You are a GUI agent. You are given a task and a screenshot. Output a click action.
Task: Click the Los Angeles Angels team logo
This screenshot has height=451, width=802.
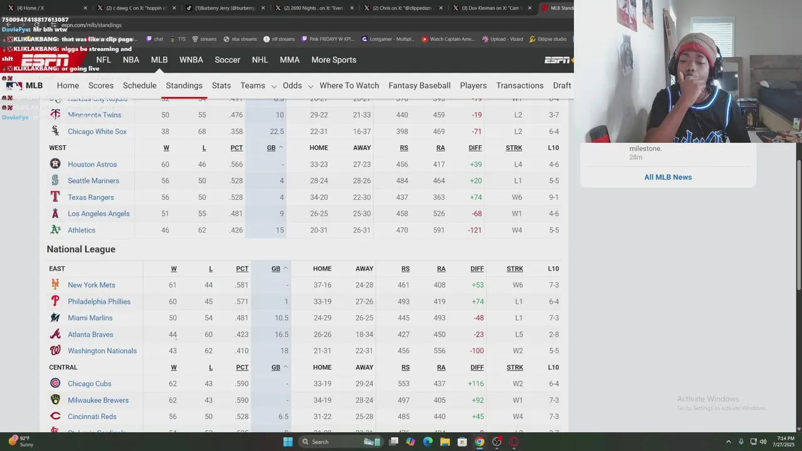tap(55, 214)
